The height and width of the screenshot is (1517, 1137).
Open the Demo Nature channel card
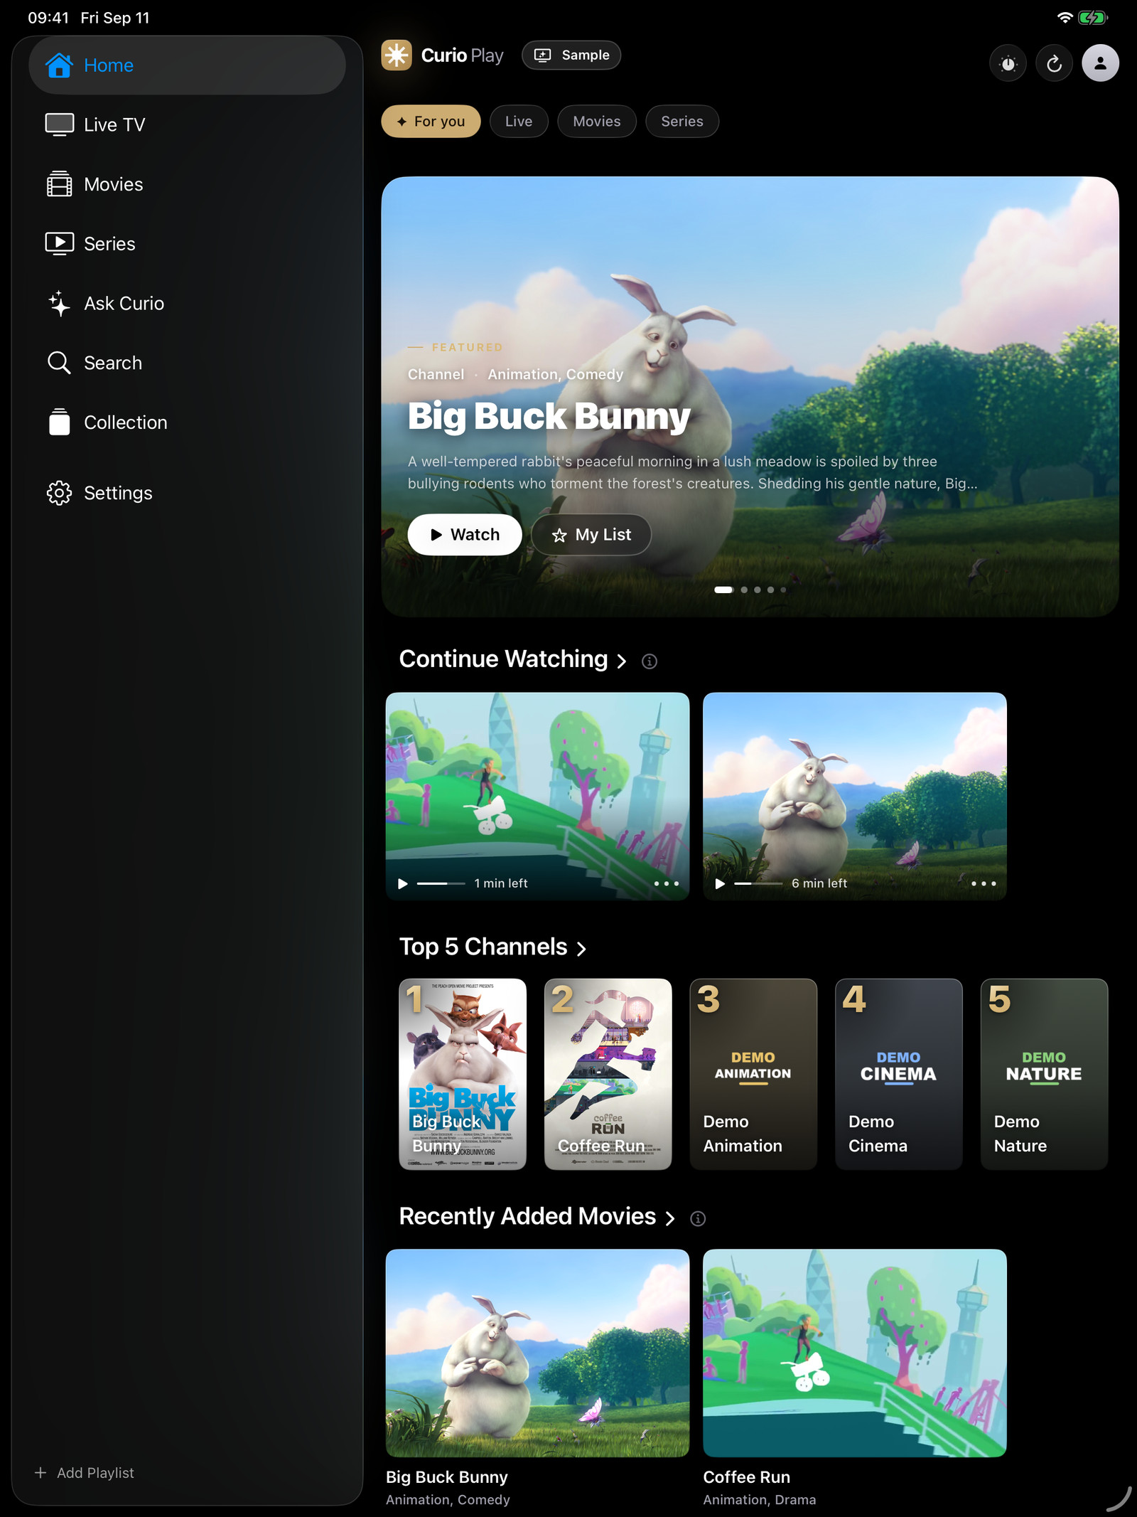point(1044,1074)
